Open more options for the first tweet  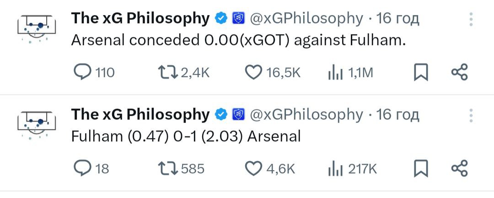click(471, 19)
